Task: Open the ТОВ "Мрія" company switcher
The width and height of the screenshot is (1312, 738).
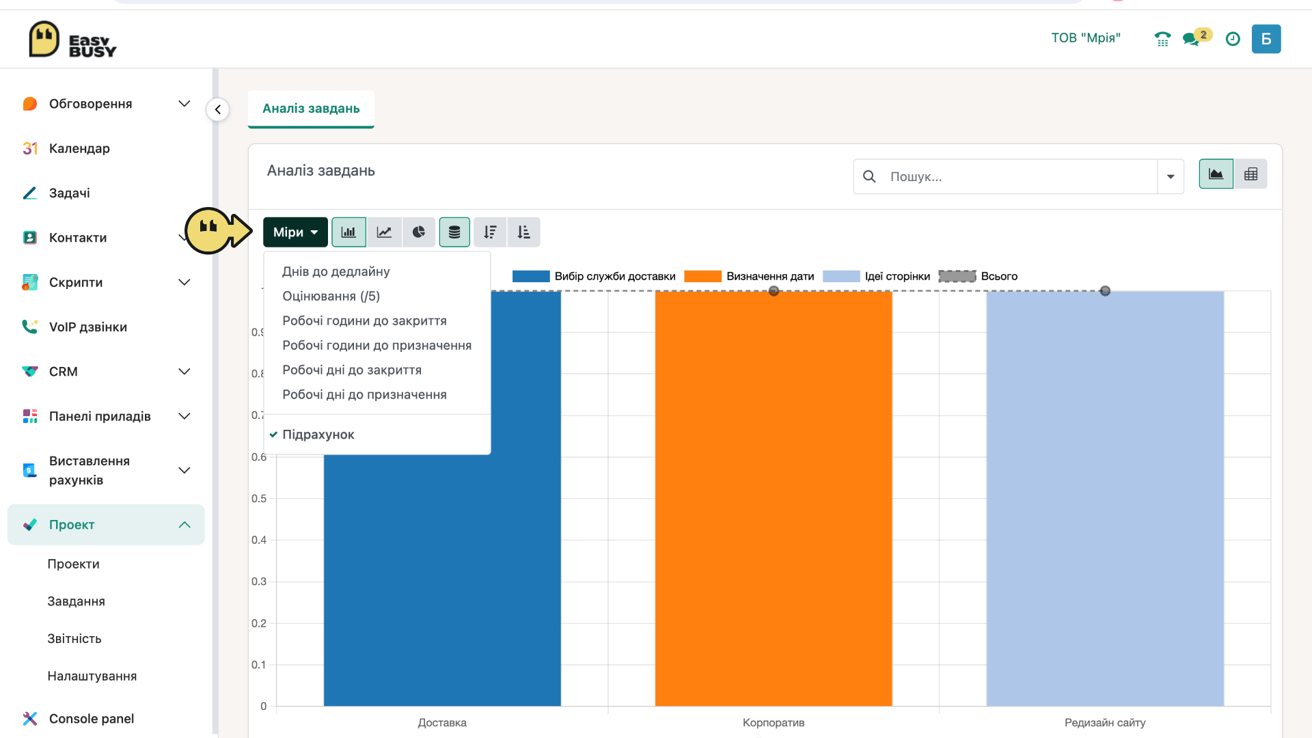Action: coord(1086,38)
